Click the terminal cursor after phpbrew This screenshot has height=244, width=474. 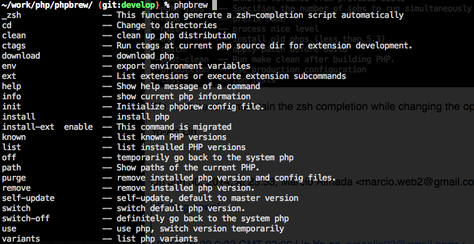pos(215,5)
